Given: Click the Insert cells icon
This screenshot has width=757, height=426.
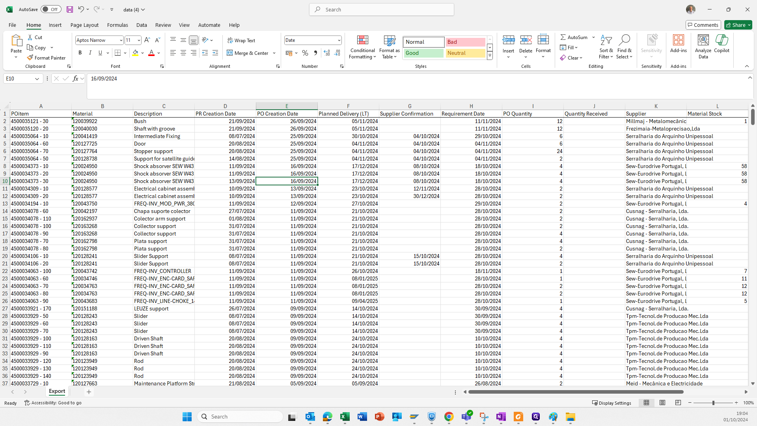Looking at the screenshot, I should coord(508,40).
